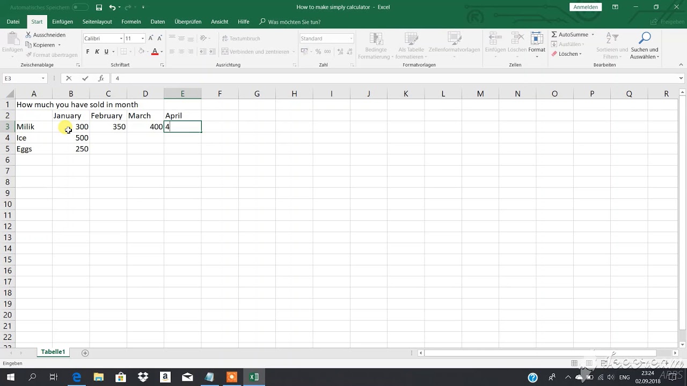The height and width of the screenshot is (386, 687).
Task: Click the Löschen eraser icon in Bearbeiten
Action: (554, 54)
